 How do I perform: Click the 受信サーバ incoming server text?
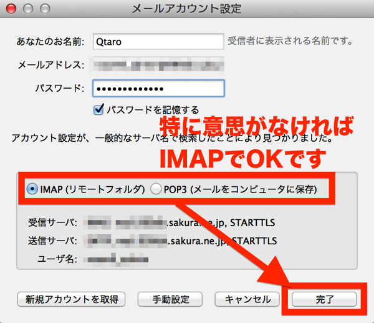coord(53,222)
